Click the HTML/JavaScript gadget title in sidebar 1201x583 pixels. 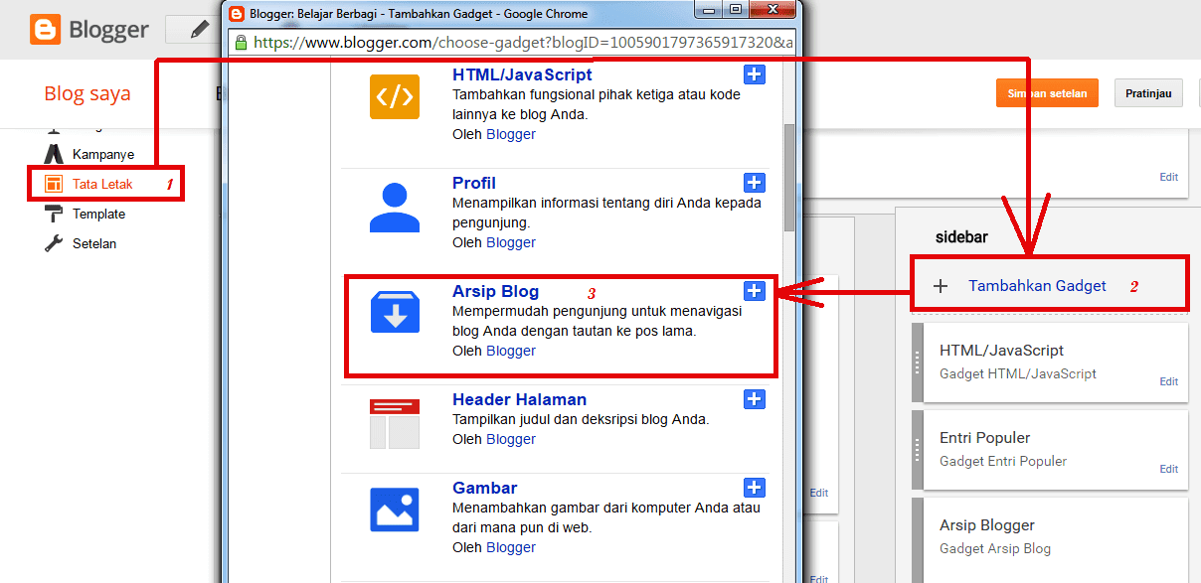(x=1001, y=351)
